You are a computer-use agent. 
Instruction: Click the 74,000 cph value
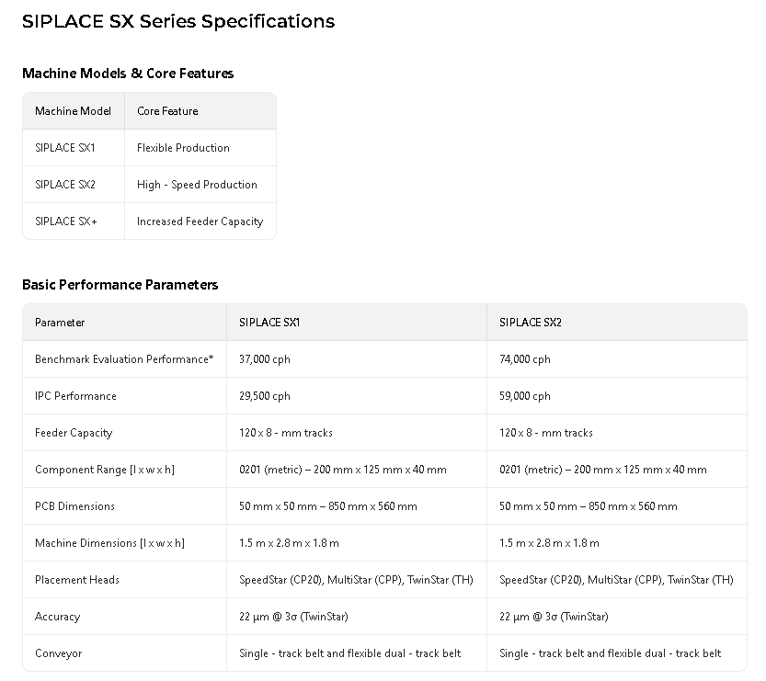click(525, 359)
